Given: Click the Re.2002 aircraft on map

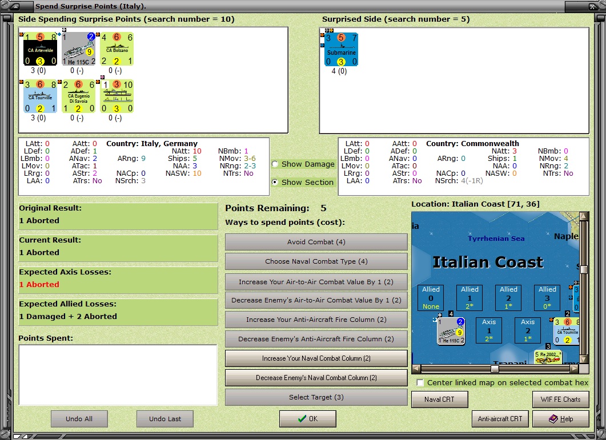Looking at the screenshot, I should click(x=548, y=357).
